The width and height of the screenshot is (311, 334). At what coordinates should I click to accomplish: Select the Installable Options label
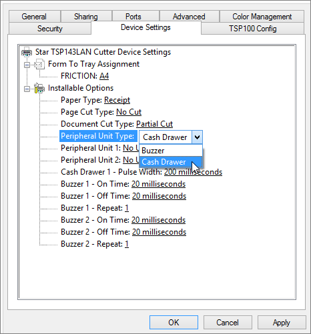(x=81, y=88)
